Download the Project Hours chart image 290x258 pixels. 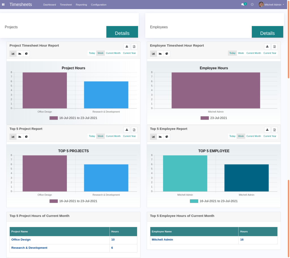tap(127, 46)
